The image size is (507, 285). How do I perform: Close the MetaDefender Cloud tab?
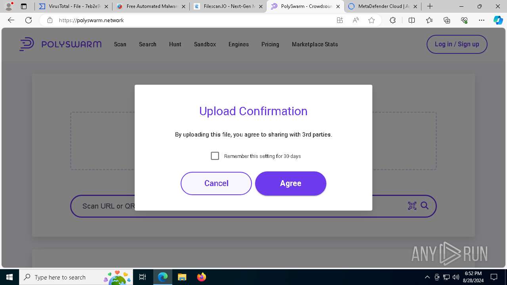[x=415, y=6]
